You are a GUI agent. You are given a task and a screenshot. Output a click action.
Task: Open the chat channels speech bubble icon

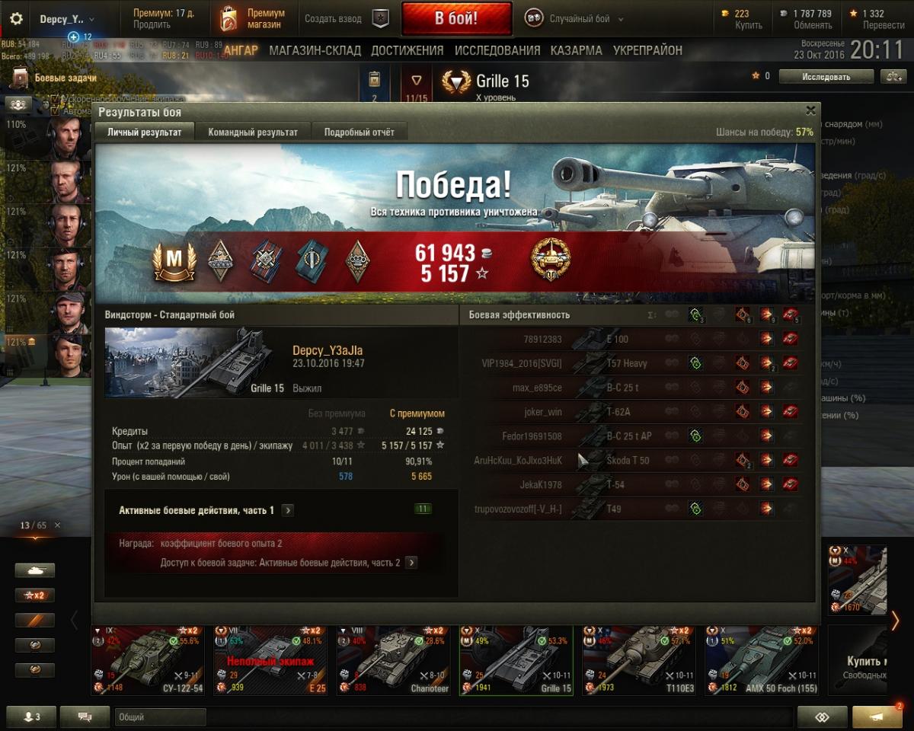pos(85,717)
